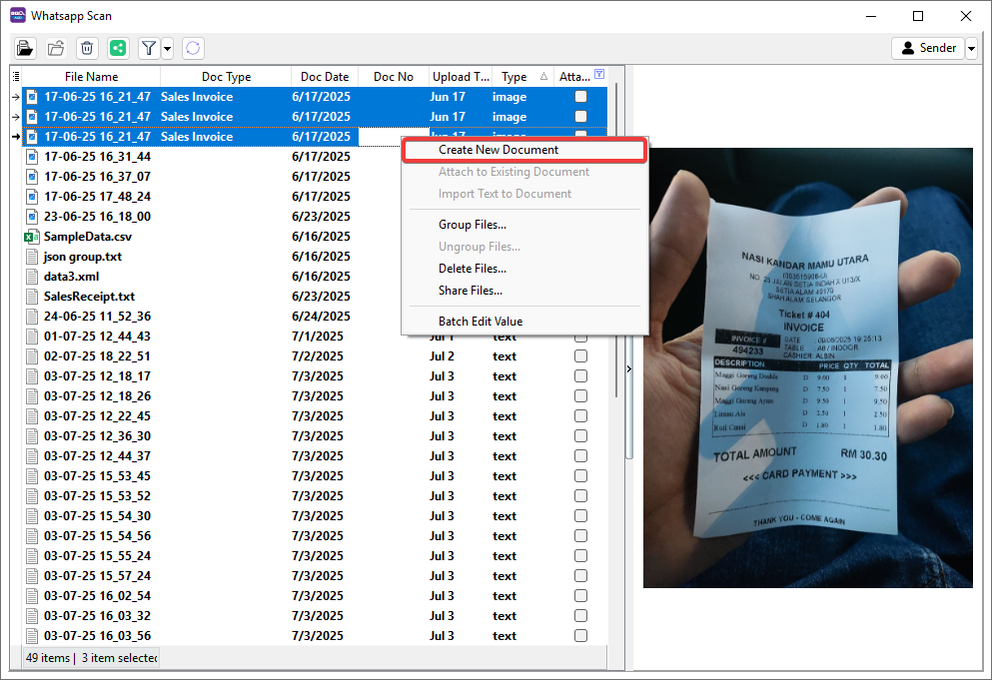This screenshot has width=992, height=680.
Task: Tick the attachment checkbox in the first row
Action: (x=580, y=97)
